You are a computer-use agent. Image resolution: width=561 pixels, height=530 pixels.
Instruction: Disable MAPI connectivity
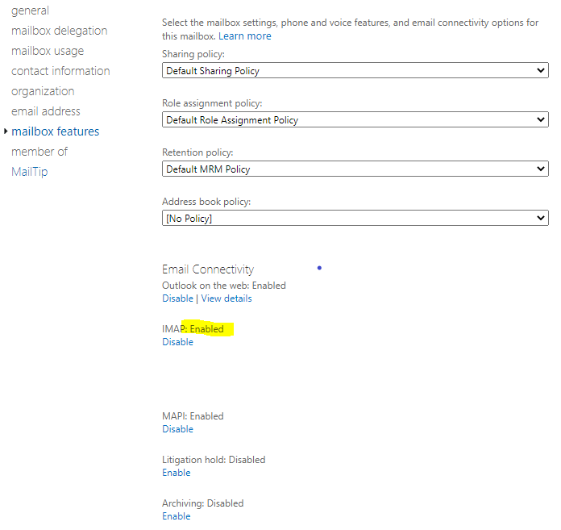pyautogui.click(x=177, y=429)
